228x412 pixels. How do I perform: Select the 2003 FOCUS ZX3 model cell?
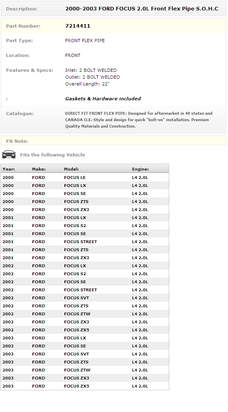(76, 378)
